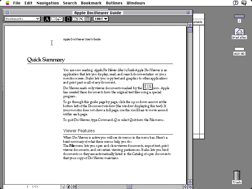Open the File menu
Image resolution: width=252 pixels, height=189 pixels.
[x=17, y=3]
